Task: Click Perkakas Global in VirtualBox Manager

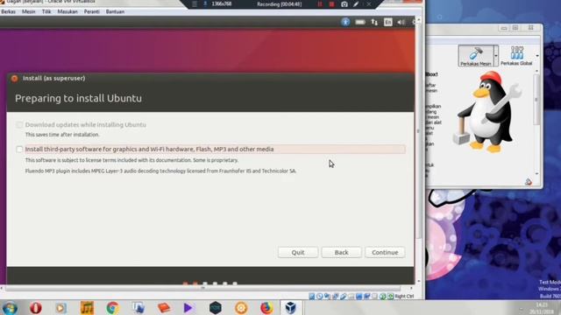Action: pos(516,56)
